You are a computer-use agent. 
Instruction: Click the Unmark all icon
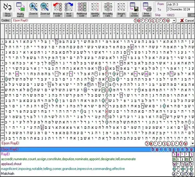(121, 7)
